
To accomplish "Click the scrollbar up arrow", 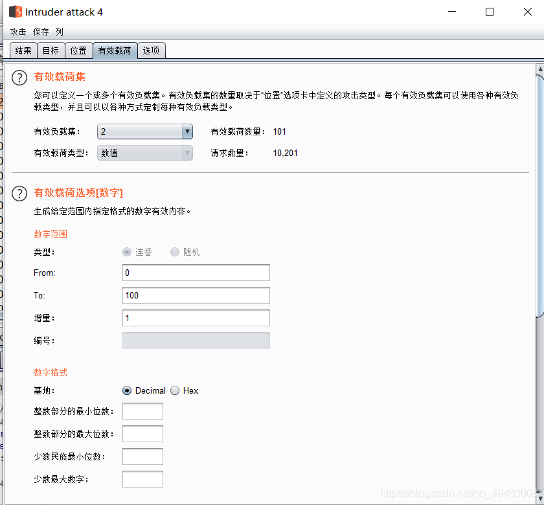I will coord(540,69).
